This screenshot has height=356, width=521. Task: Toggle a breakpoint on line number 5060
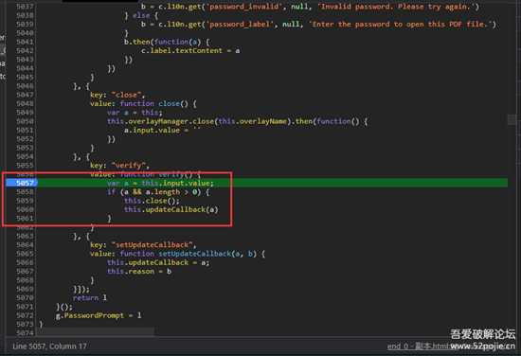tap(25, 209)
